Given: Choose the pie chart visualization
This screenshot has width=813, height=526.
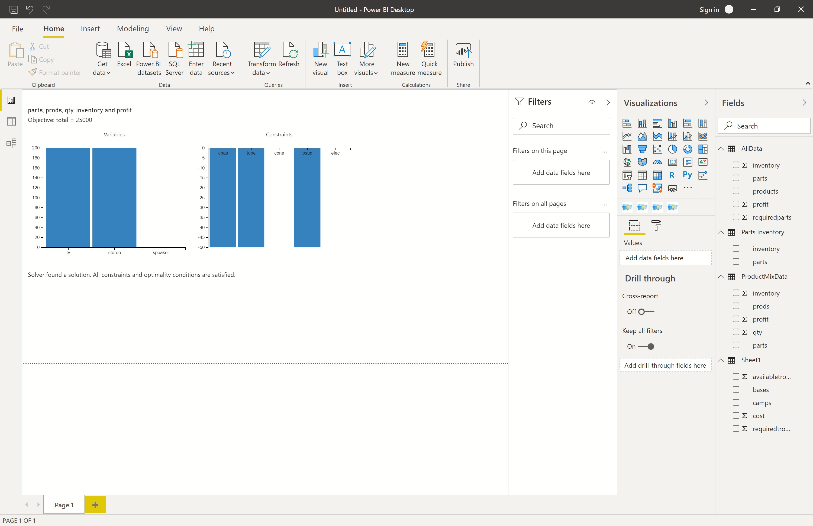Looking at the screenshot, I should [x=672, y=149].
